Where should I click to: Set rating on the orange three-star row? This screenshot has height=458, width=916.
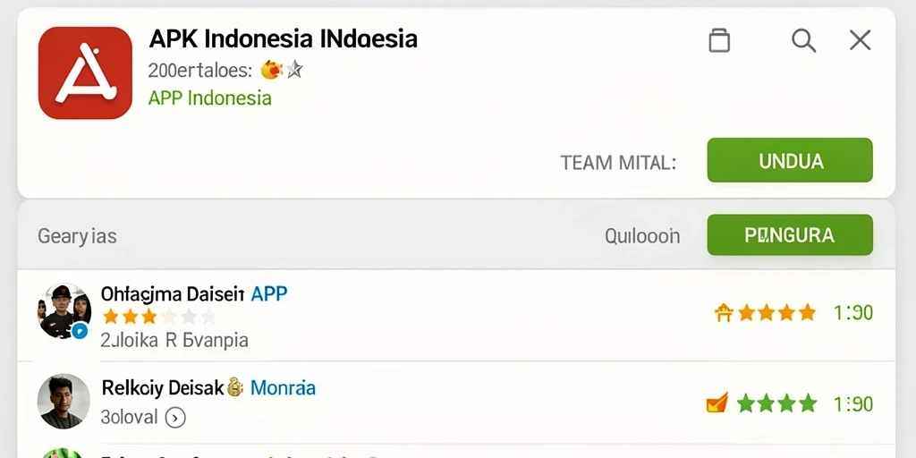[159, 317]
